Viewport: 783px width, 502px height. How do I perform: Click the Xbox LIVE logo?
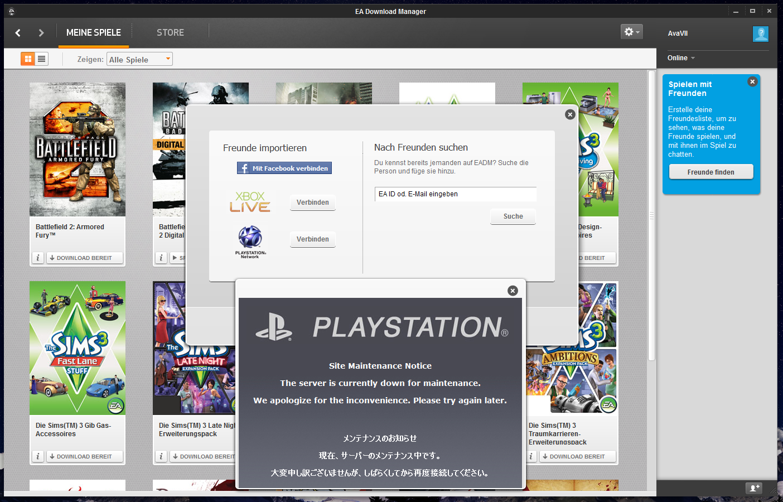(250, 202)
